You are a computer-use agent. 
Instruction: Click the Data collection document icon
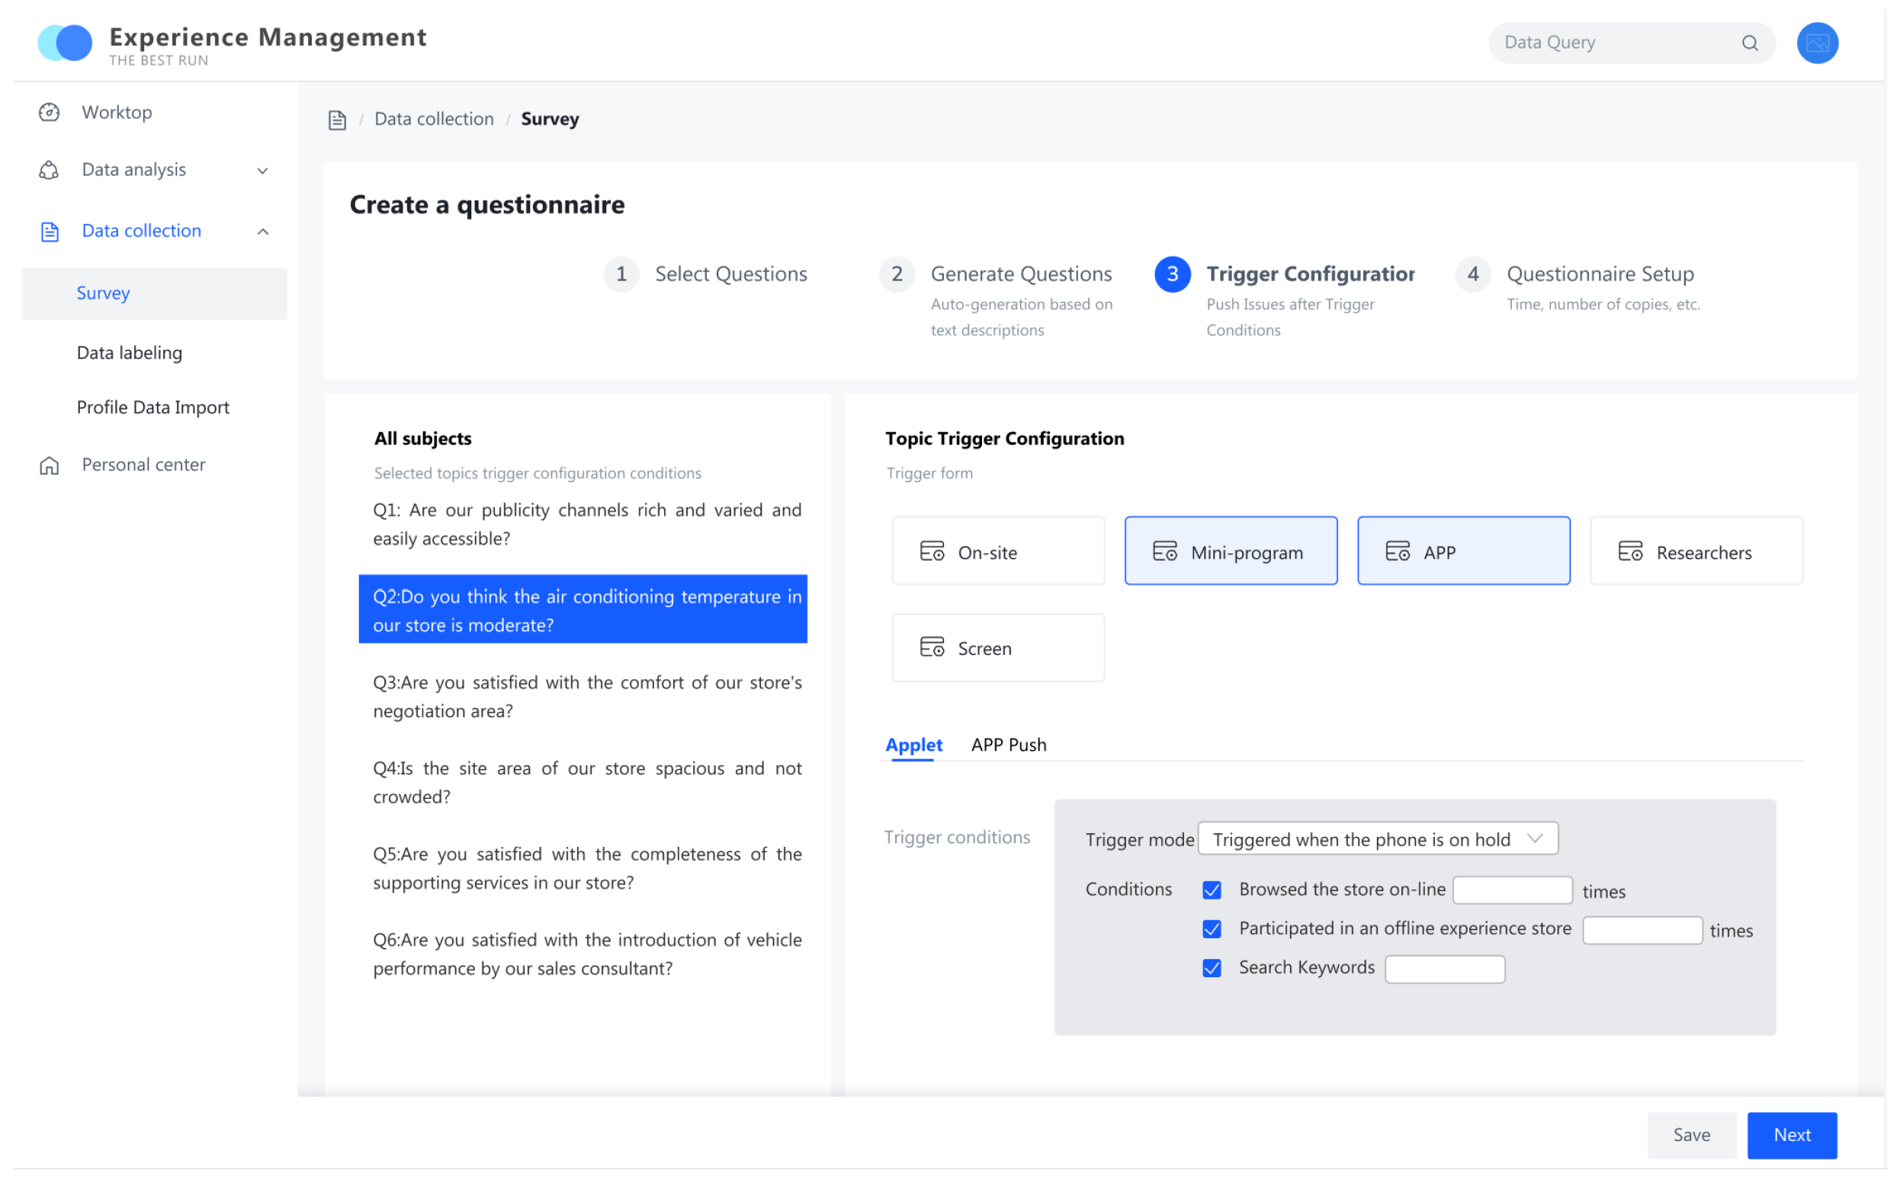pos(50,232)
